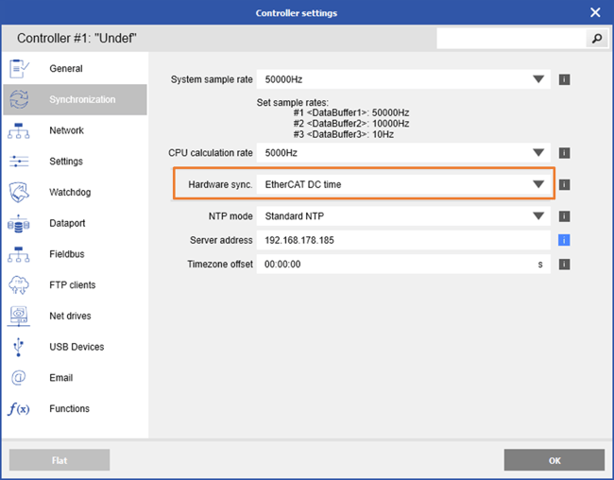Click the Watchdog dog icon
Image resolution: width=614 pixels, height=480 pixels.
(x=19, y=193)
